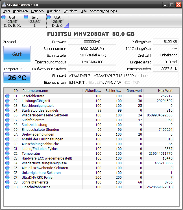This screenshot has height=210, width=183.
Task: Click the Seriennummer field NS22T6329UVY
Action: tap(92, 48)
